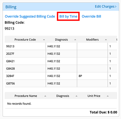Screen dimensions: 121x119
Task: Select the G8428 procedure row
Action: [x=61, y=69]
